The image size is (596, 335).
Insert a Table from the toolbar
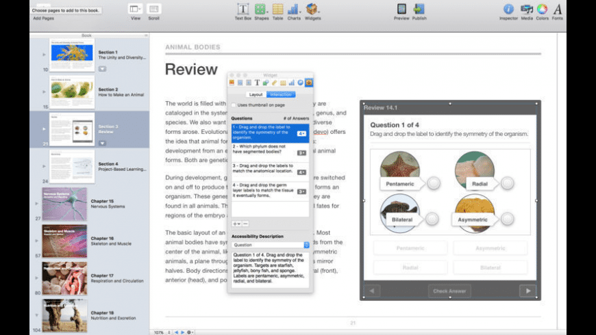click(278, 10)
